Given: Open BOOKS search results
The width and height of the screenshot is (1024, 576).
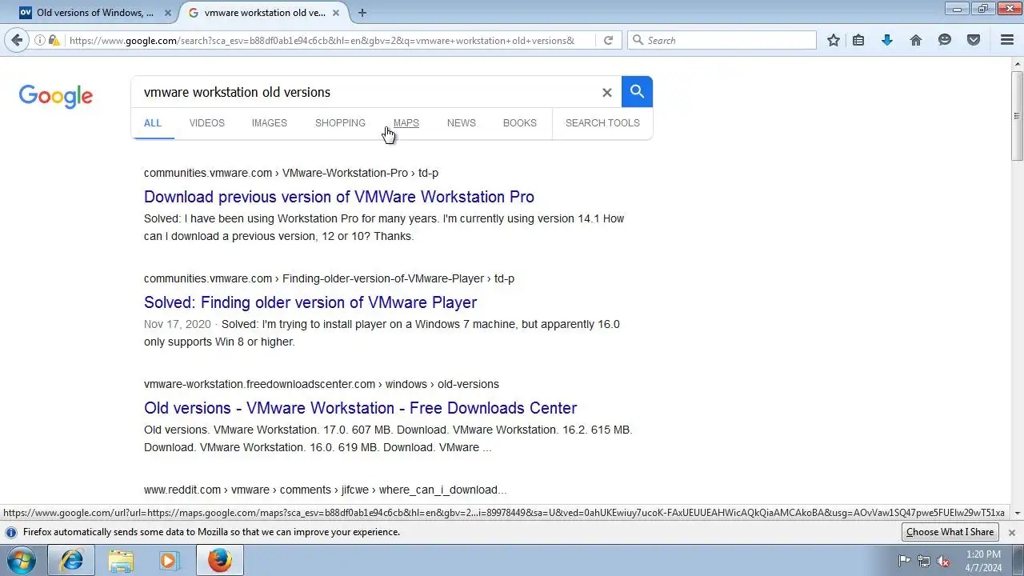Looking at the screenshot, I should pos(520,123).
